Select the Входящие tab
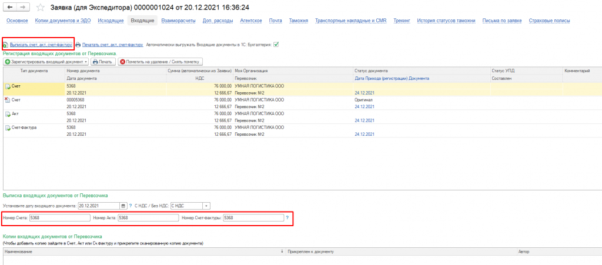602x265 pixels. (142, 21)
